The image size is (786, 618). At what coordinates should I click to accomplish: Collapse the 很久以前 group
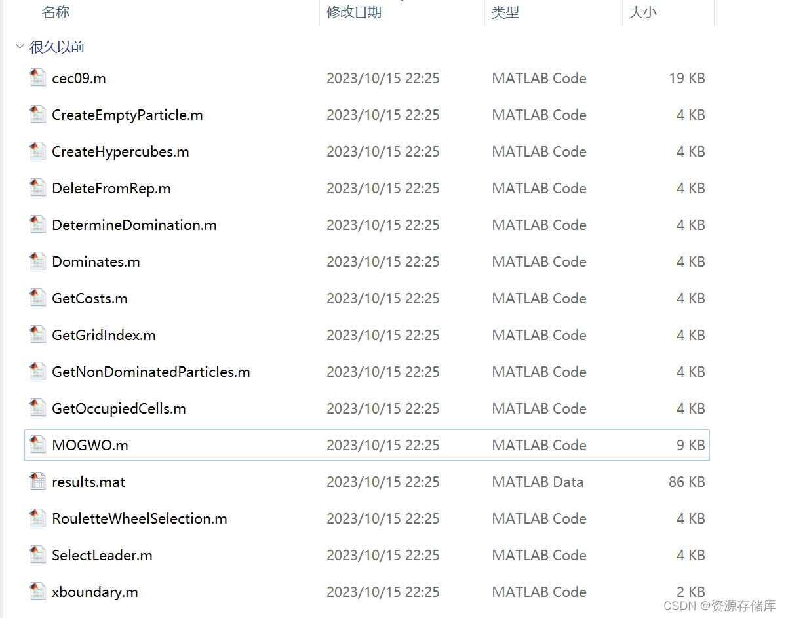click(20, 47)
